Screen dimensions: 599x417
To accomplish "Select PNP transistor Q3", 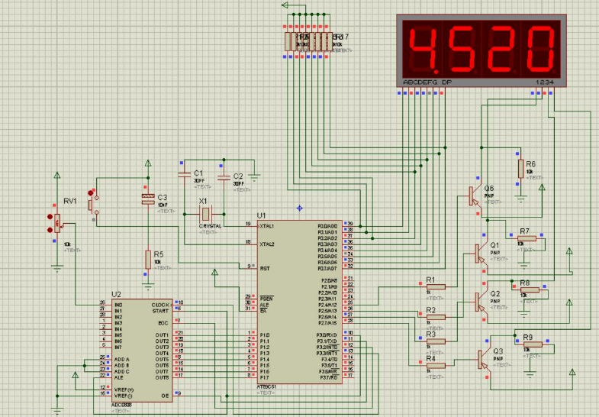I will point(481,357).
